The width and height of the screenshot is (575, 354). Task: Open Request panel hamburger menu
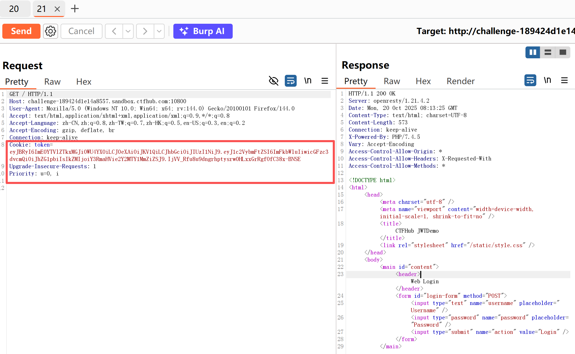click(325, 81)
